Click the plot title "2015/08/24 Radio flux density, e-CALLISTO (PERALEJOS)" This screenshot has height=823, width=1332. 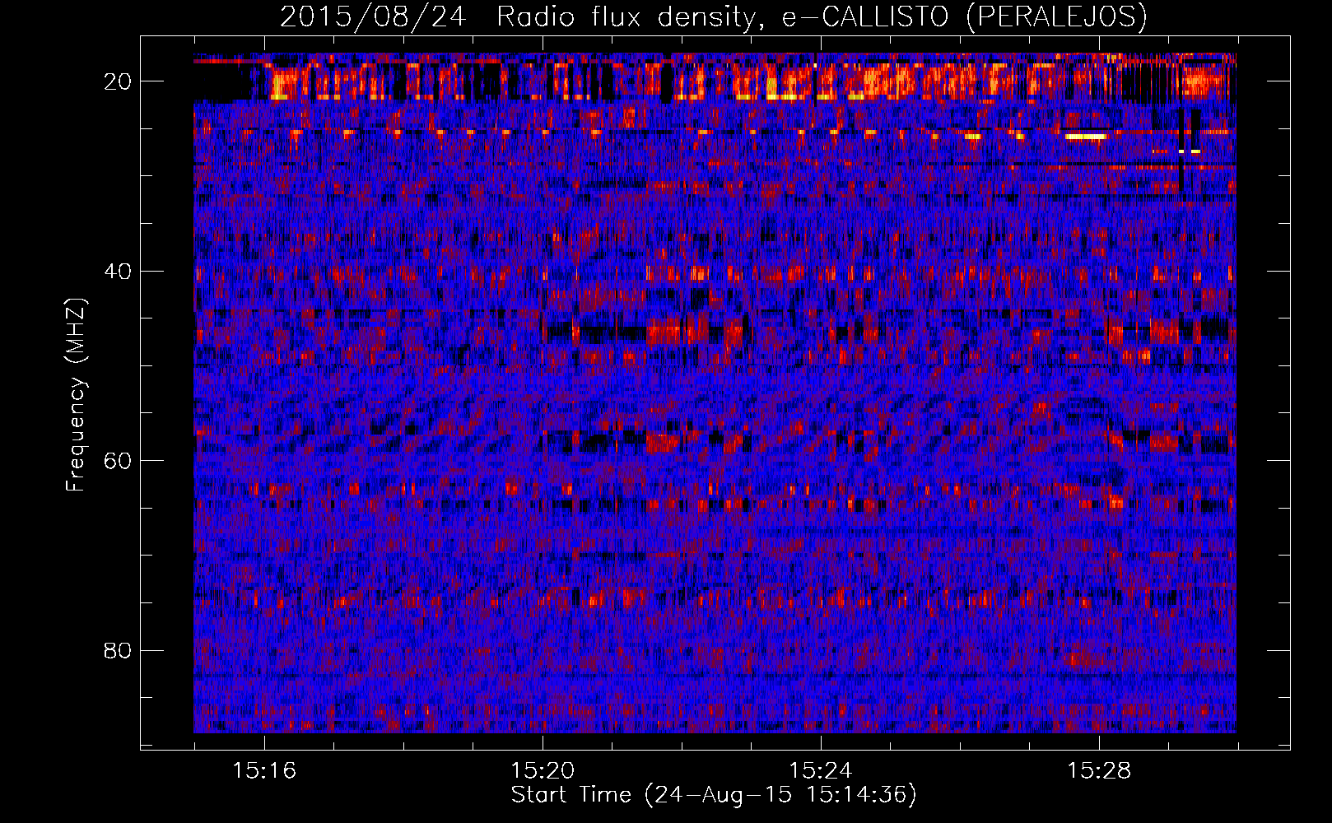714,16
